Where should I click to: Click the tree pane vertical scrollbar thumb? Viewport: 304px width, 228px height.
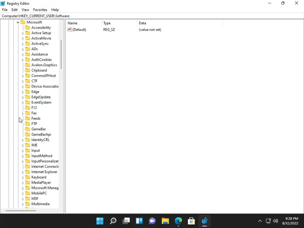61,54
